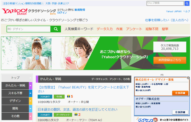191x122 pixels.
Task: Click the ad info icon on PR box
Action: 188,78
